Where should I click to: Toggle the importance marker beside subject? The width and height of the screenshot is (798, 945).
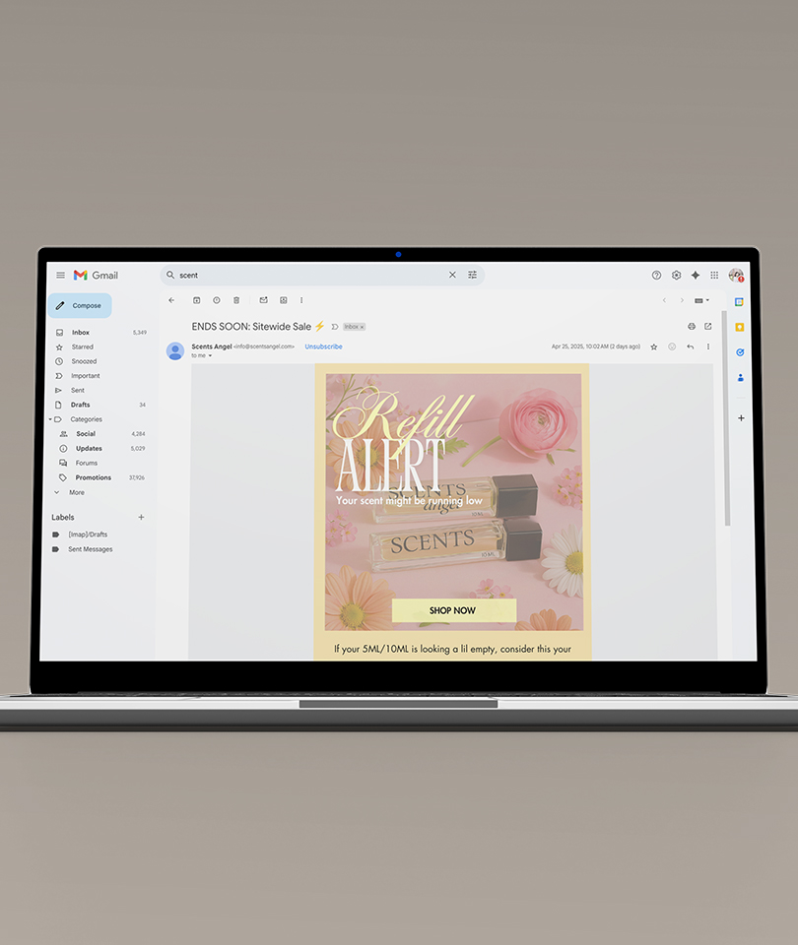[335, 327]
